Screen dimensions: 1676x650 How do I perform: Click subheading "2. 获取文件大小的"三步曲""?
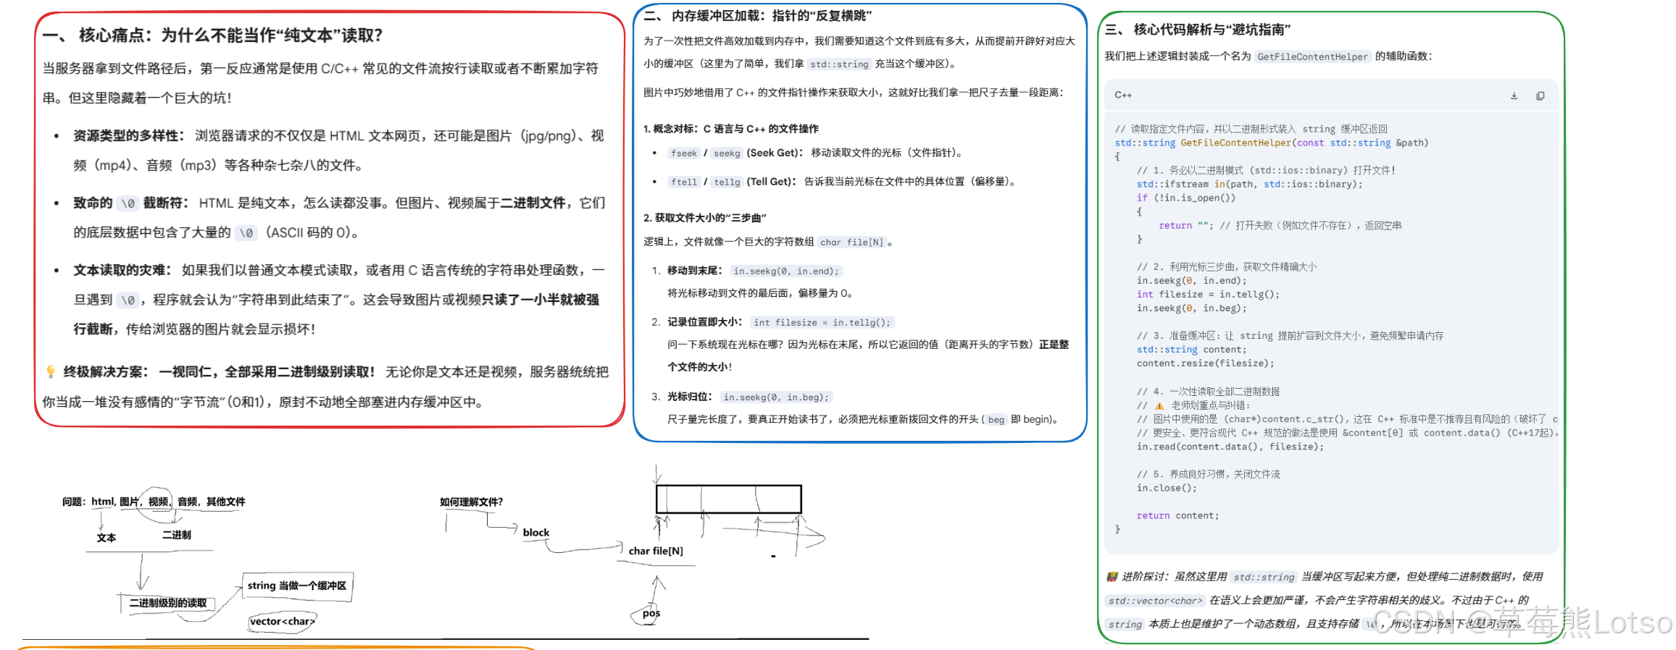click(705, 217)
